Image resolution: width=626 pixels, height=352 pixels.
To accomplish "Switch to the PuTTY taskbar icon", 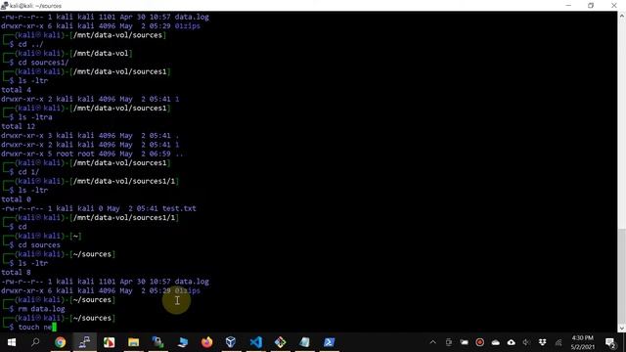I will pos(84,342).
